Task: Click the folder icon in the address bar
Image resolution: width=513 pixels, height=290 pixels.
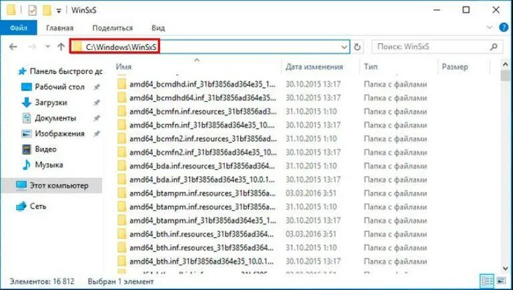Action: click(77, 47)
